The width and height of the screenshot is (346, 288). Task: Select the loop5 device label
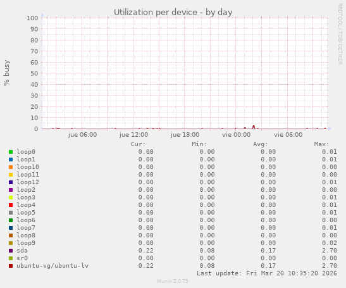[26, 213]
